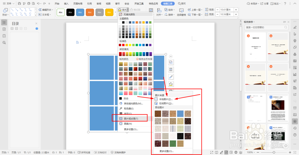Screen dimensions: 299x155
Task: Click the outline pen icon beside the shape
Action: click(x=171, y=77)
